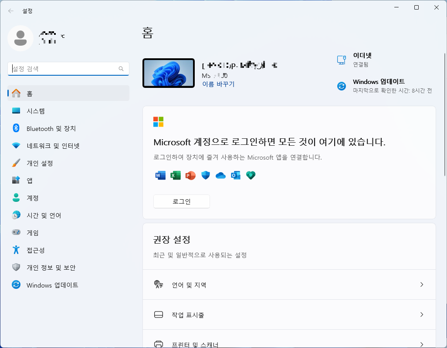Click 작업 표시줄 text
Screen dimensions: 447x348
188,315
